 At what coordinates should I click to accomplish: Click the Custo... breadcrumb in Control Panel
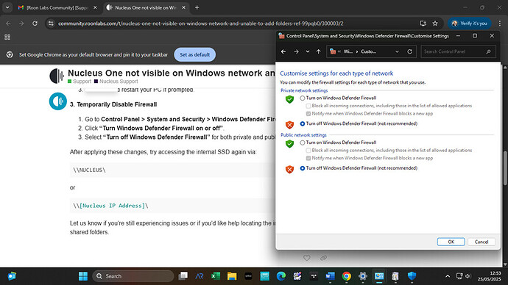point(369,51)
